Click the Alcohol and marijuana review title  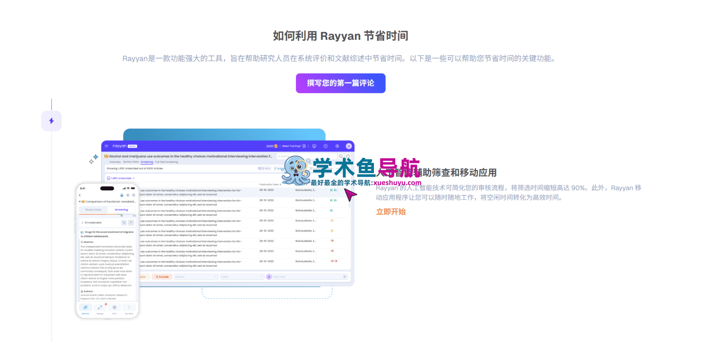[x=191, y=156]
